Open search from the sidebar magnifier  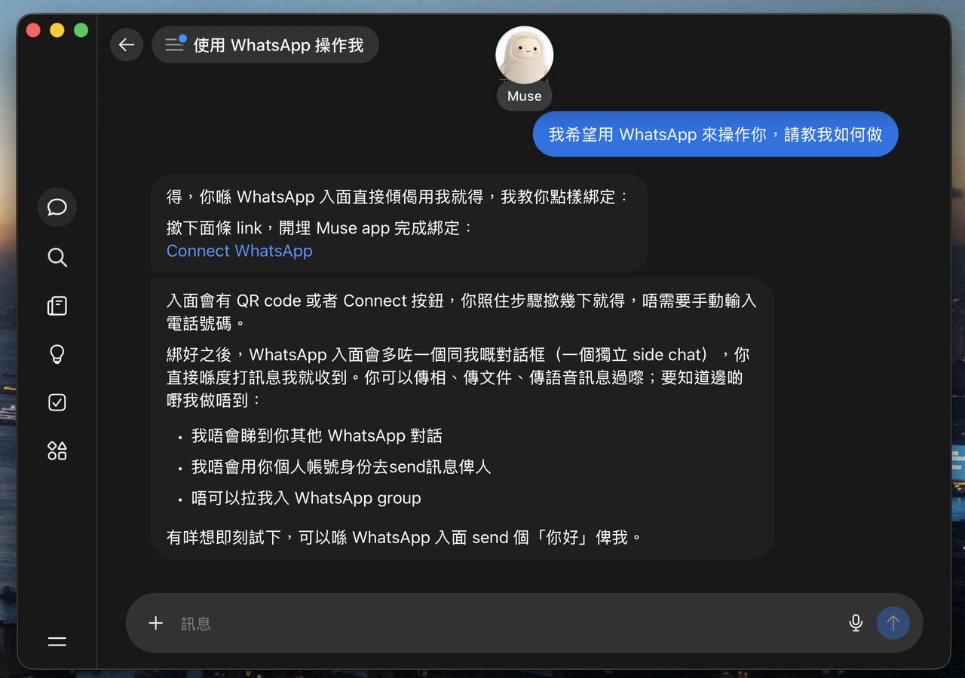tap(57, 257)
